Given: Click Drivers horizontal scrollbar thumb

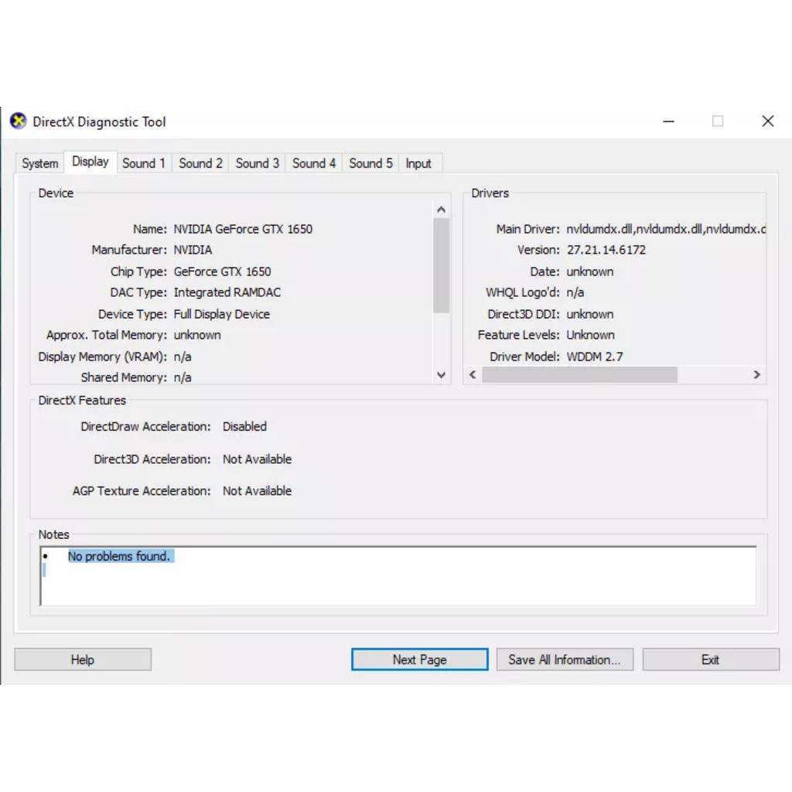Looking at the screenshot, I should point(579,375).
